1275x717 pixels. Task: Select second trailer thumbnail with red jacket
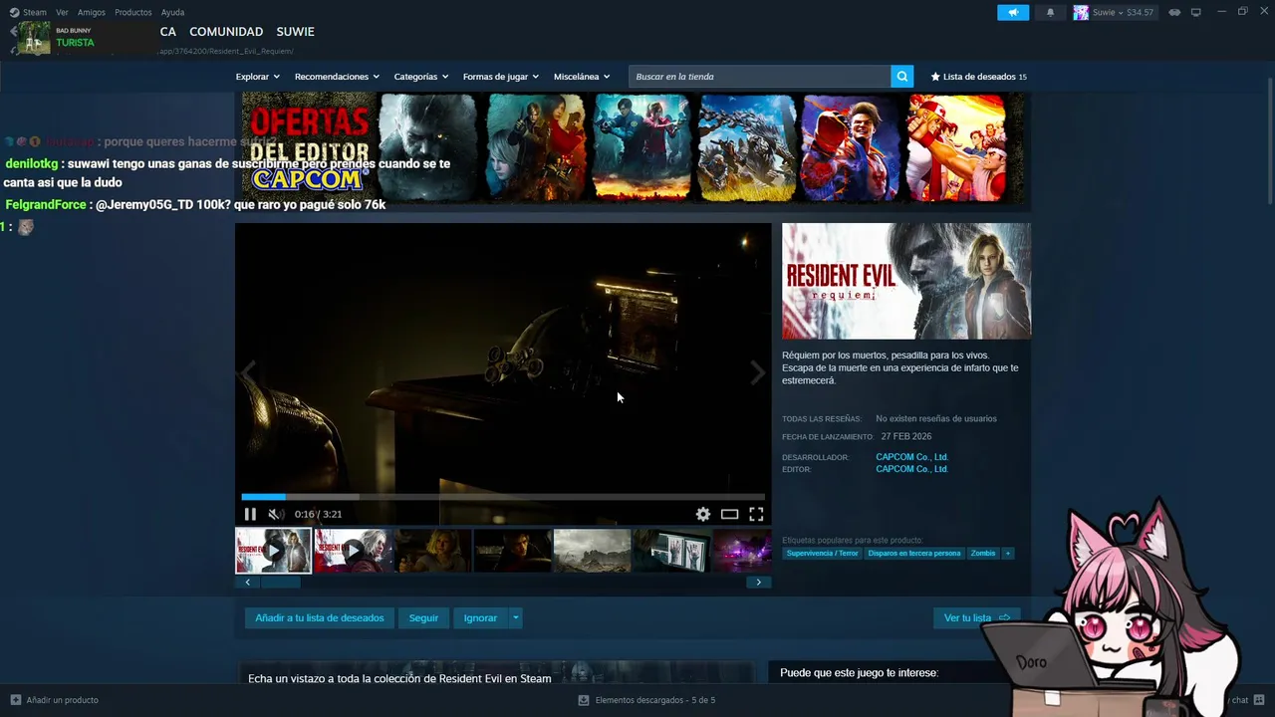[353, 551]
